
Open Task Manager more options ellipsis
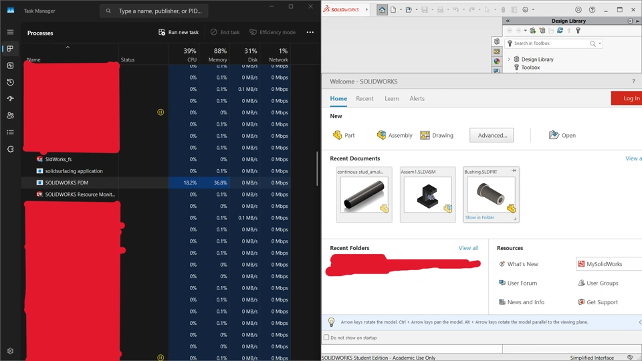[x=310, y=32]
